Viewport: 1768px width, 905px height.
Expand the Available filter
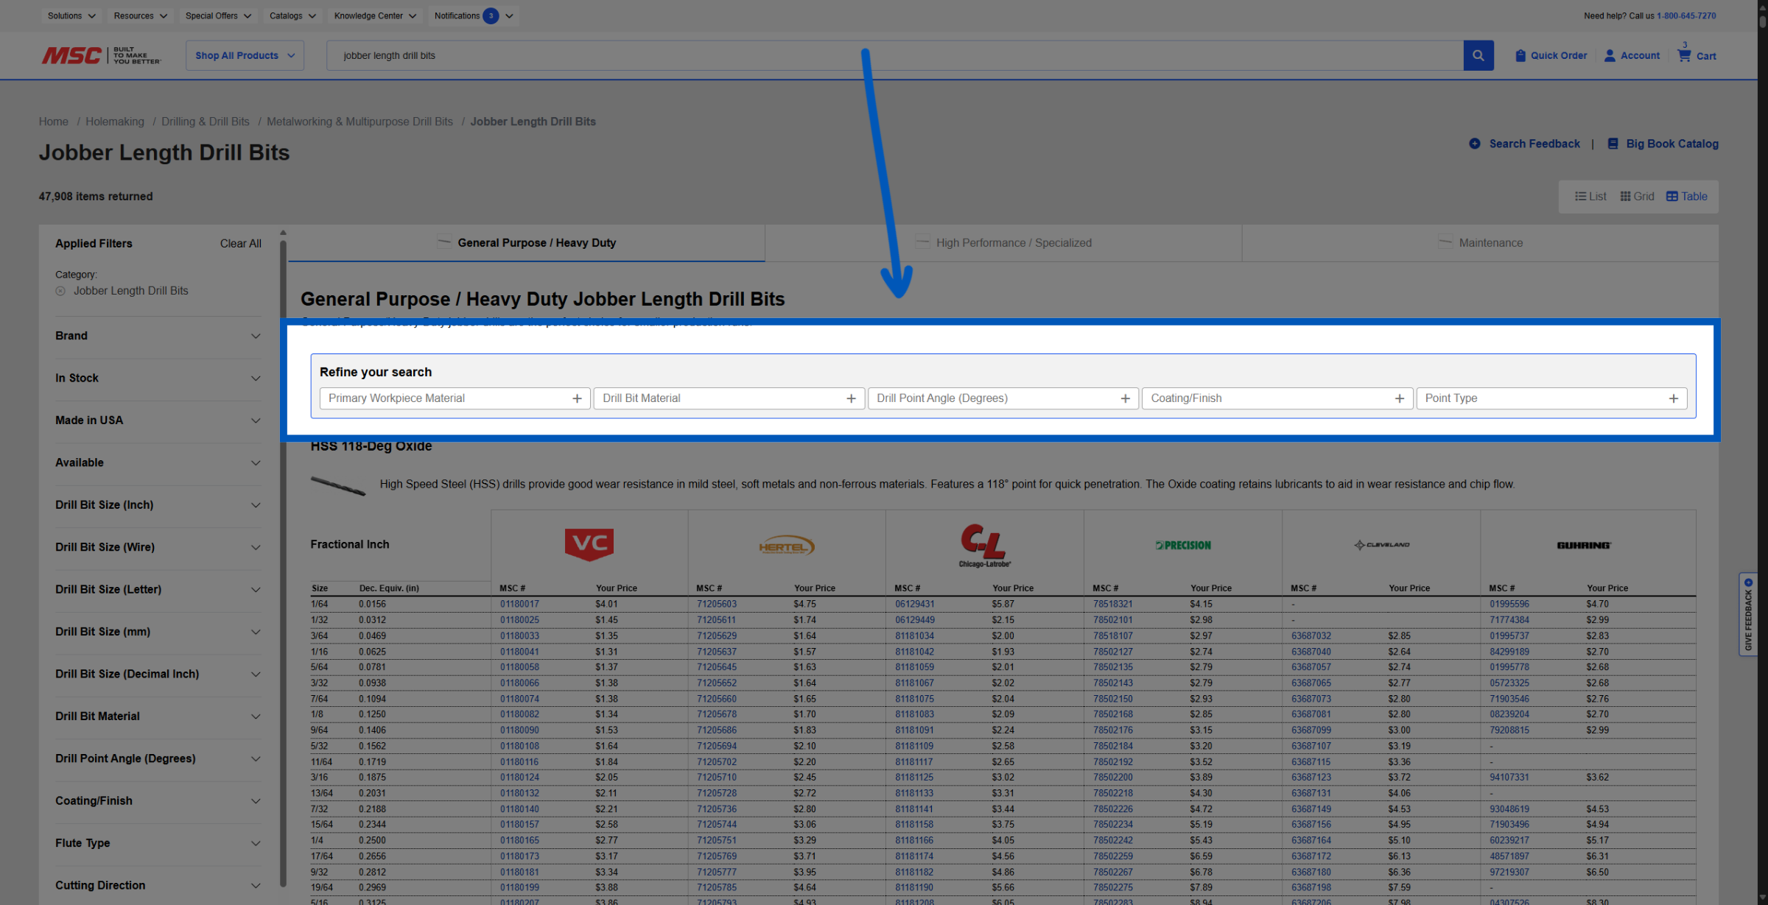pyautogui.click(x=158, y=462)
